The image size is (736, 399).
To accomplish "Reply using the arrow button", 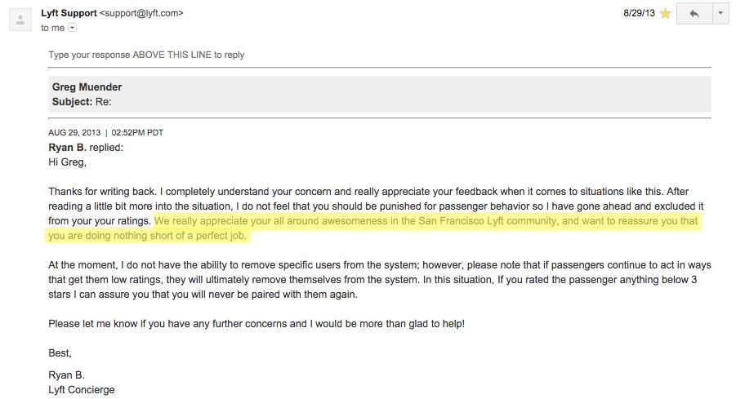I will [694, 14].
